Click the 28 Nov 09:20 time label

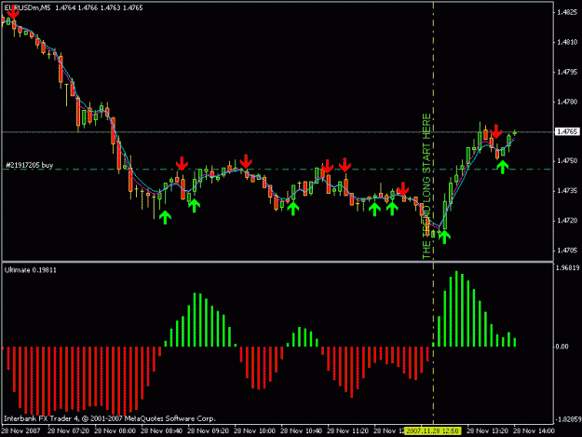pyautogui.click(x=208, y=430)
